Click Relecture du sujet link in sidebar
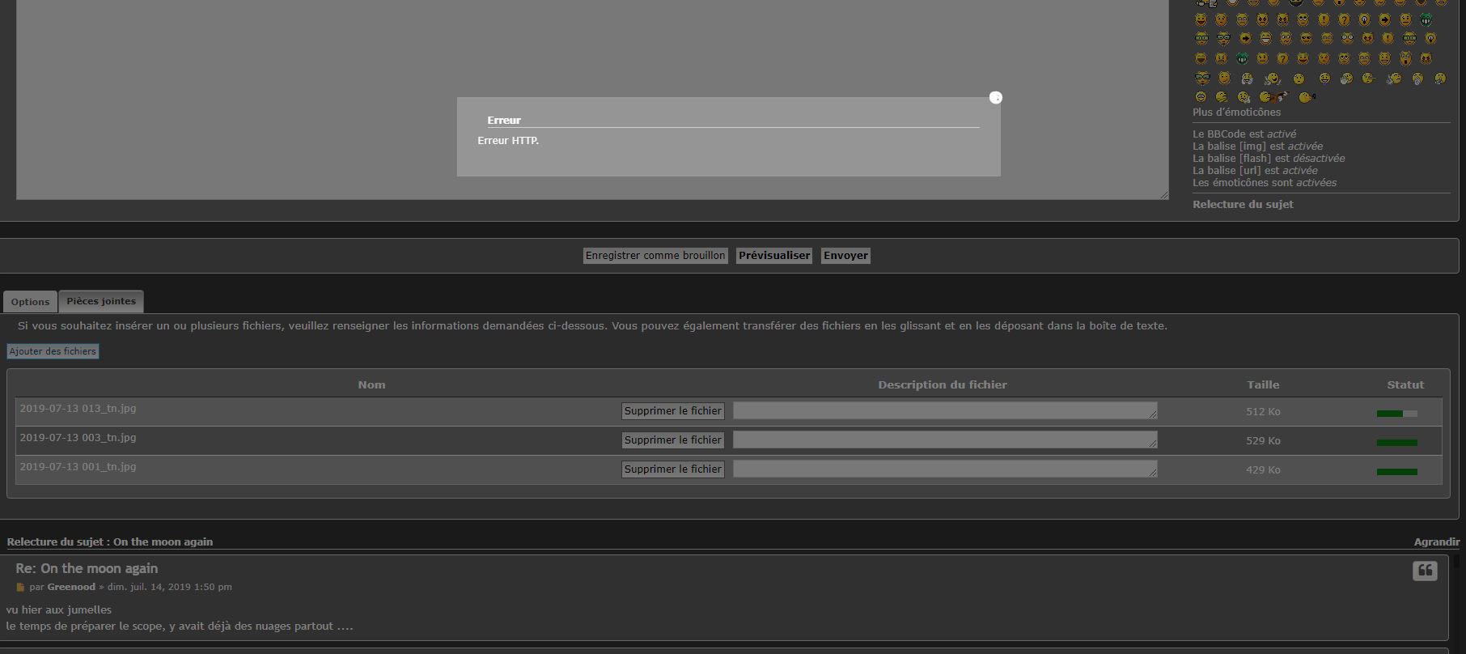 (x=1243, y=205)
